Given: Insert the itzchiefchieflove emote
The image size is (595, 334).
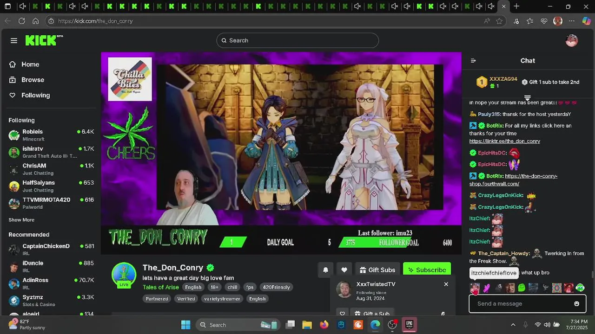Looking at the screenshot, I should point(475,288).
